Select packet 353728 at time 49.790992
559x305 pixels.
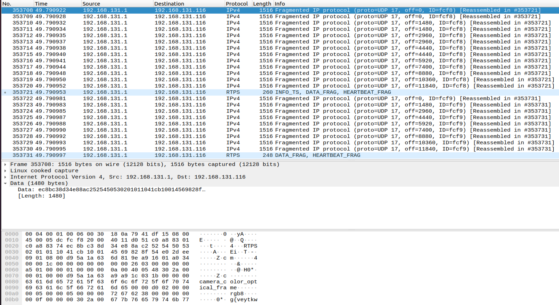click(x=280, y=136)
